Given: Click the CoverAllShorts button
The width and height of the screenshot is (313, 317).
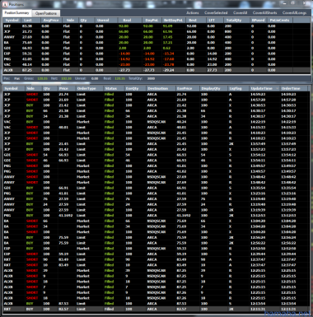Looking at the screenshot, I should [265, 13].
